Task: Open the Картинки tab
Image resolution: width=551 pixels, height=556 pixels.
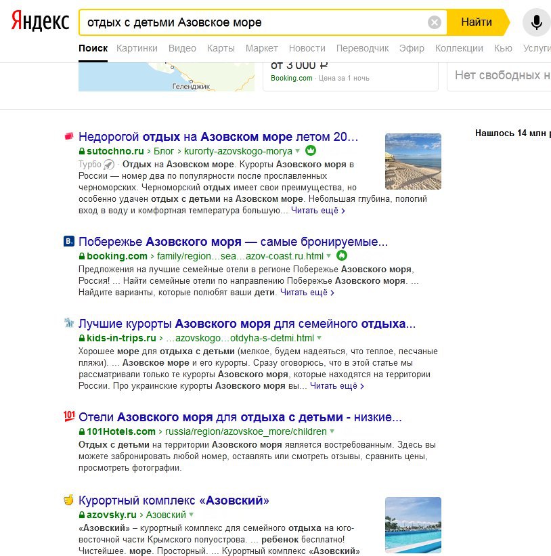Action: tap(137, 48)
